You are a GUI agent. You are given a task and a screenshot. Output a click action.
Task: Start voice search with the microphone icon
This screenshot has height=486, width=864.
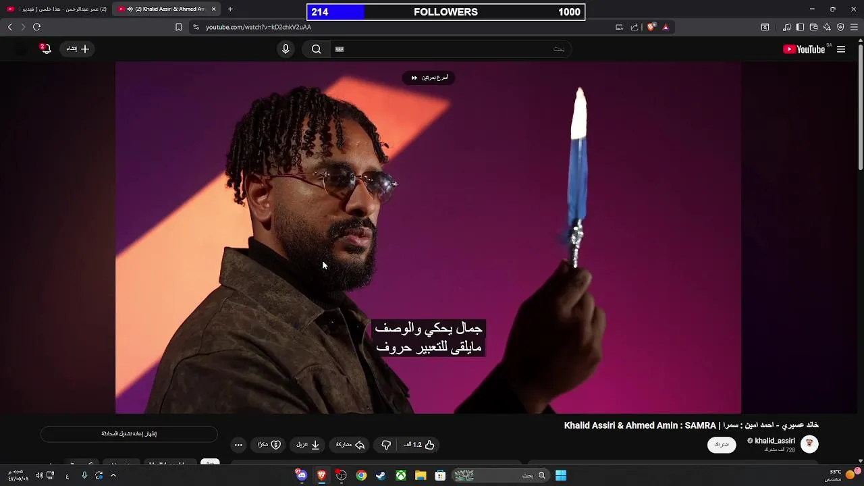tap(286, 49)
